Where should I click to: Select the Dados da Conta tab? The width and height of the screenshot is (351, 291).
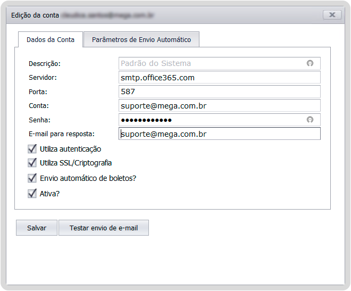pos(51,40)
